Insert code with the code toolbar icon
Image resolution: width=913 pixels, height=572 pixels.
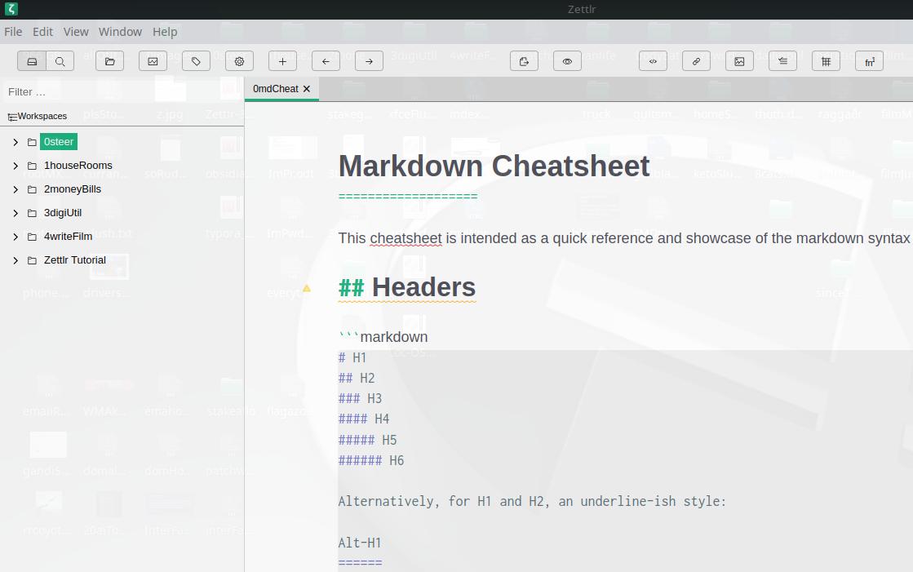tap(653, 61)
